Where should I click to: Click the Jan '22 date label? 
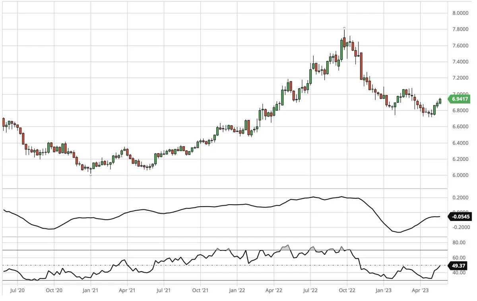coord(237,291)
